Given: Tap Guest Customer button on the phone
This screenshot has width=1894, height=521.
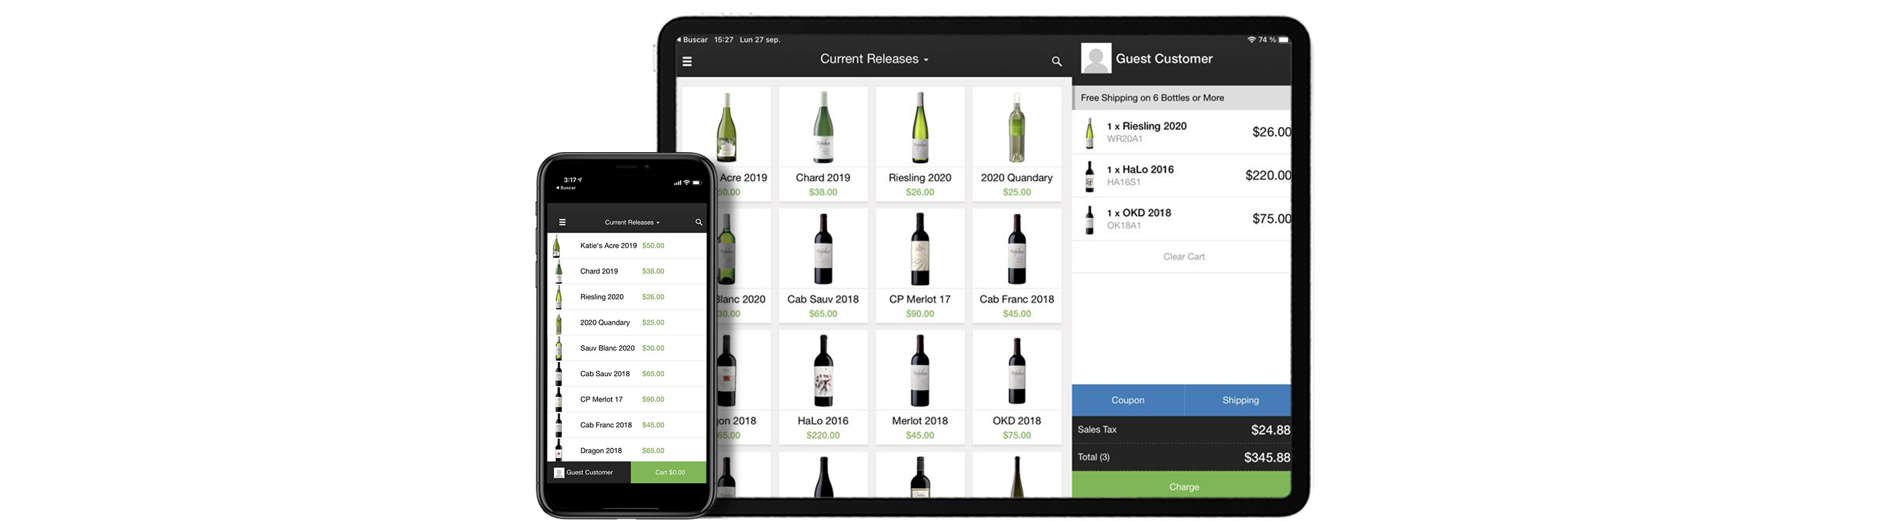Looking at the screenshot, I should pos(590,473).
